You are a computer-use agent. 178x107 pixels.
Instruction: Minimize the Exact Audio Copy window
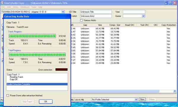(x=166, y=3)
